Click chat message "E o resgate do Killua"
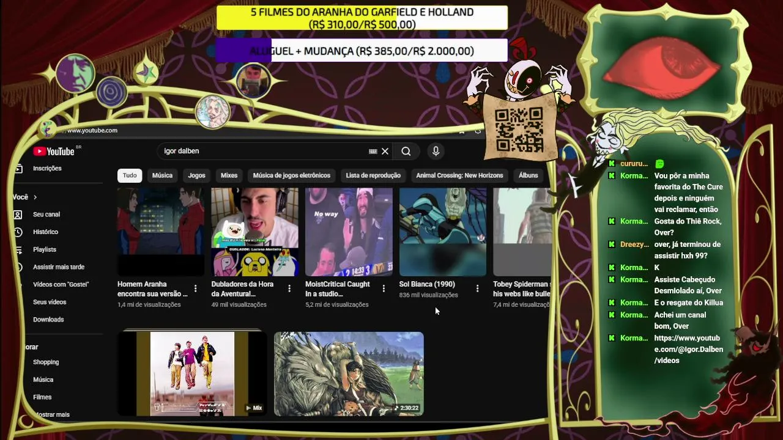 (689, 302)
